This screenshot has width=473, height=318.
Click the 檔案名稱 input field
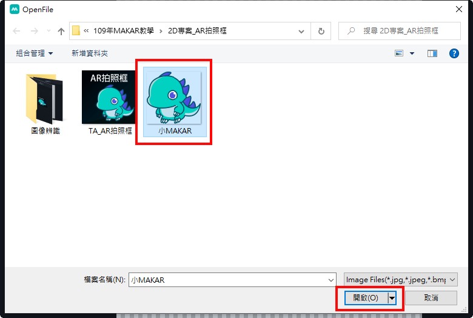pos(232,280)
